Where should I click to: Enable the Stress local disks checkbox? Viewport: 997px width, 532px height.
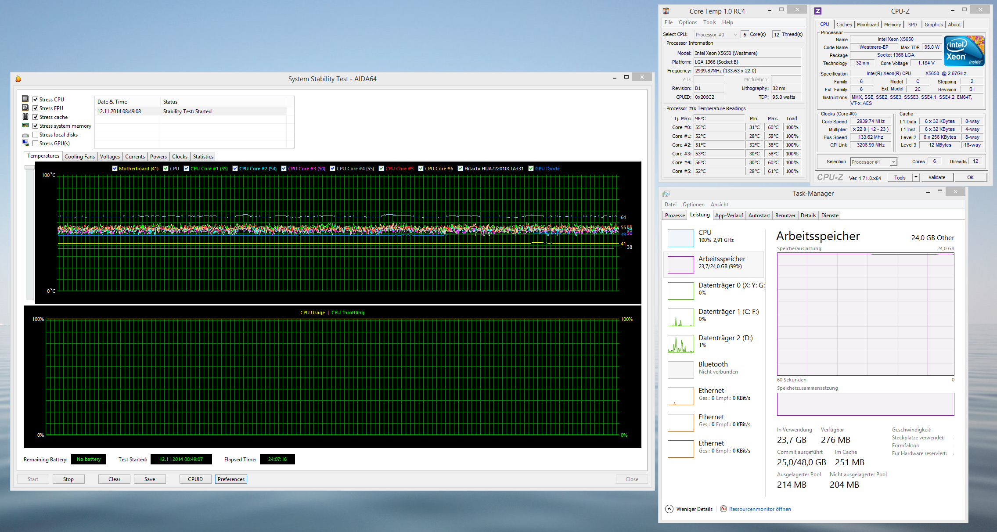tap(36, 135)
